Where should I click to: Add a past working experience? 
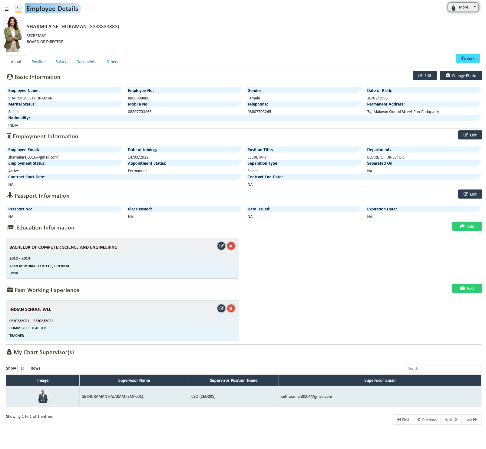tap(467, 288)
